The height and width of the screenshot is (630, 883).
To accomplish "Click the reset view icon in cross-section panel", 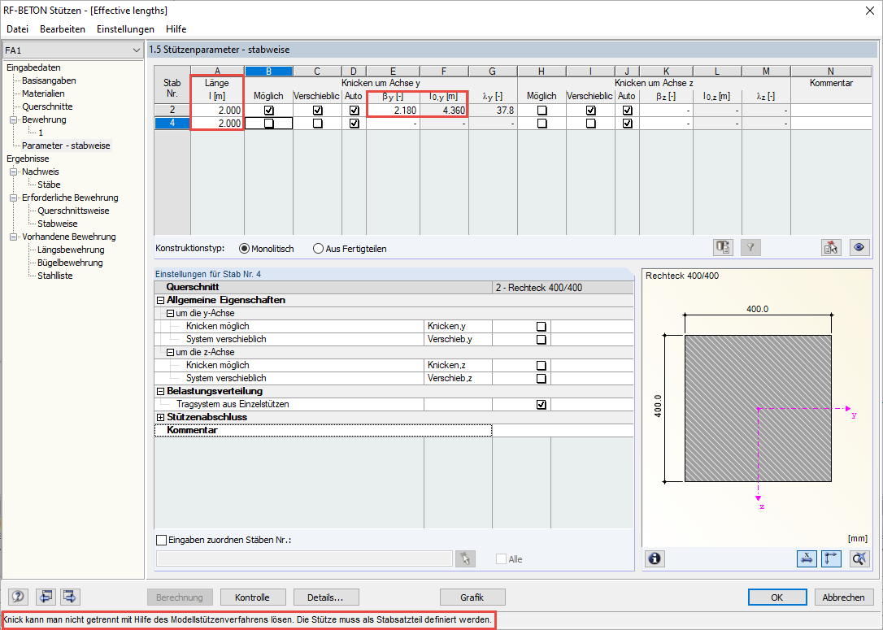I will coord(859,558).
